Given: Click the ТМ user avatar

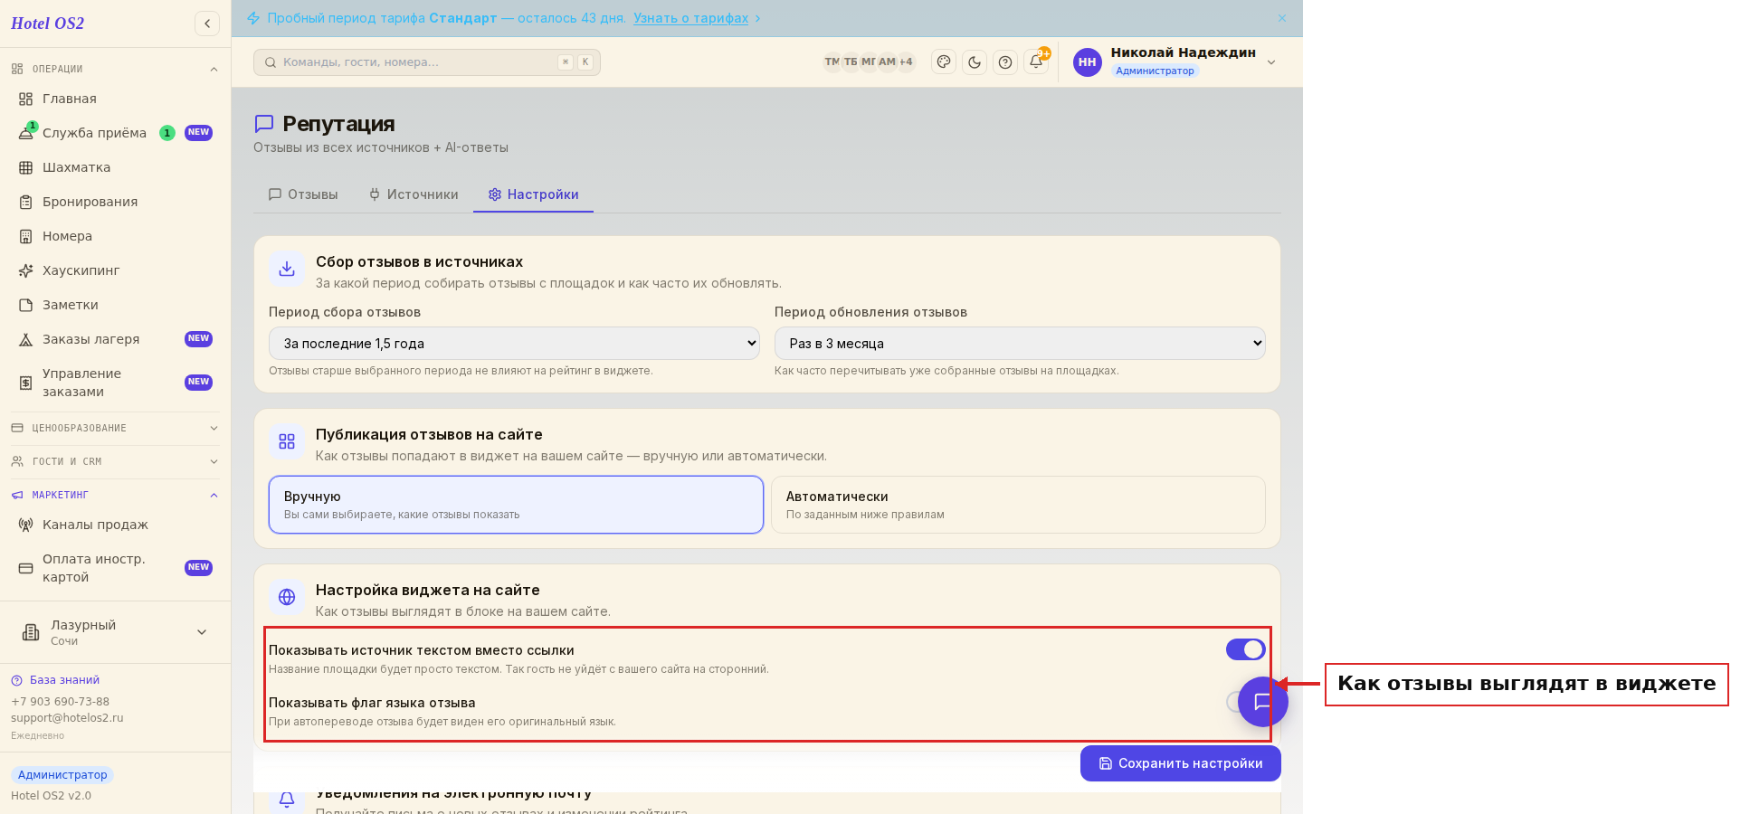Looking at the screenshot, I should click(832, 62).
